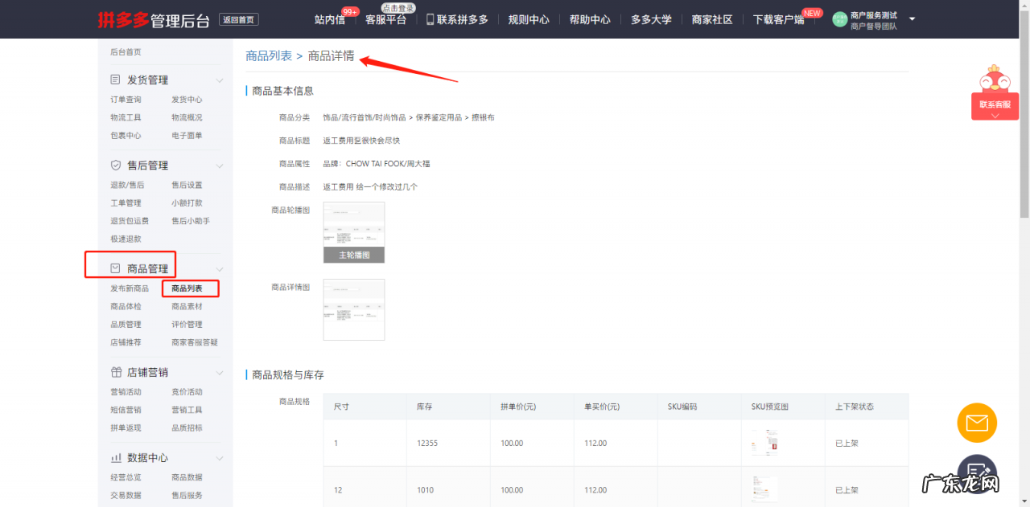
Task: Click the 联系拼多多 phone icon
Action: pyautogui.click(x=428, y=19)
